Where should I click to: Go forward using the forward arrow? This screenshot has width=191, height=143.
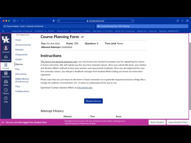(27, 21)
